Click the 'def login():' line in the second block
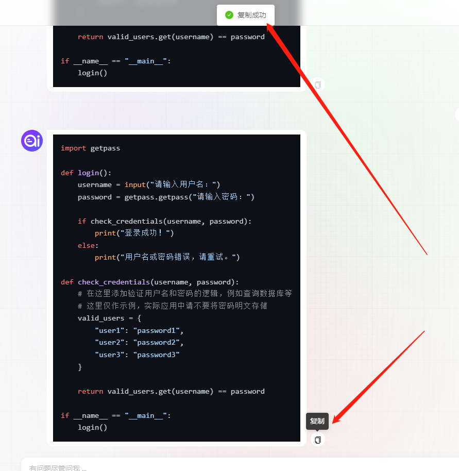 (x=86, y=173)
